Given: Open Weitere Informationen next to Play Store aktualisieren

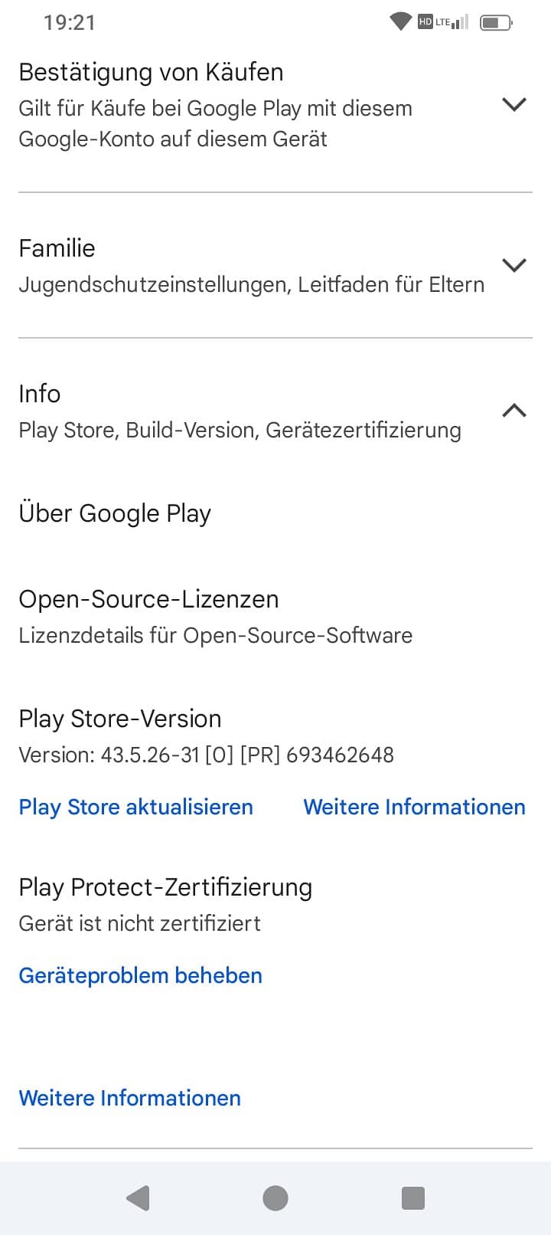Looking at the screenshot, I should click(414, 807).
